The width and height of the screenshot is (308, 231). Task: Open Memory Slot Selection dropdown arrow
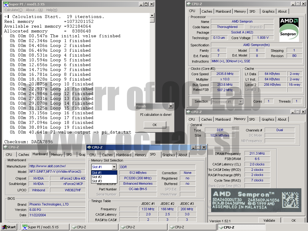[x=114, y=167]
